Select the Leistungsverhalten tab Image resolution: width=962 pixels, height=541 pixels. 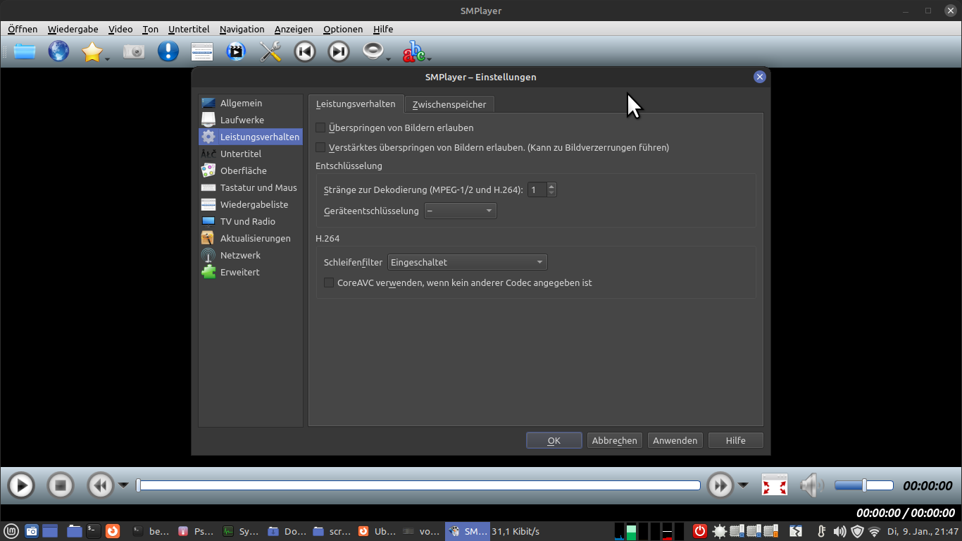click(356, 104)
